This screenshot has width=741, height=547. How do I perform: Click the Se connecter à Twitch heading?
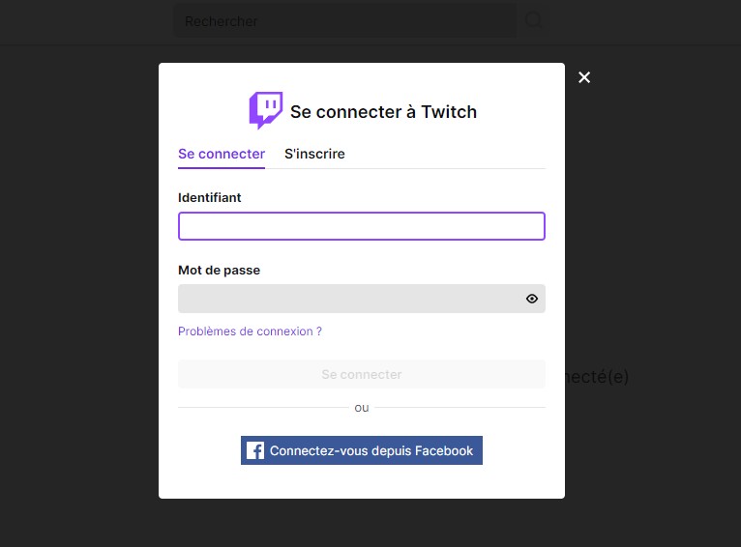[x=383, y=111]
